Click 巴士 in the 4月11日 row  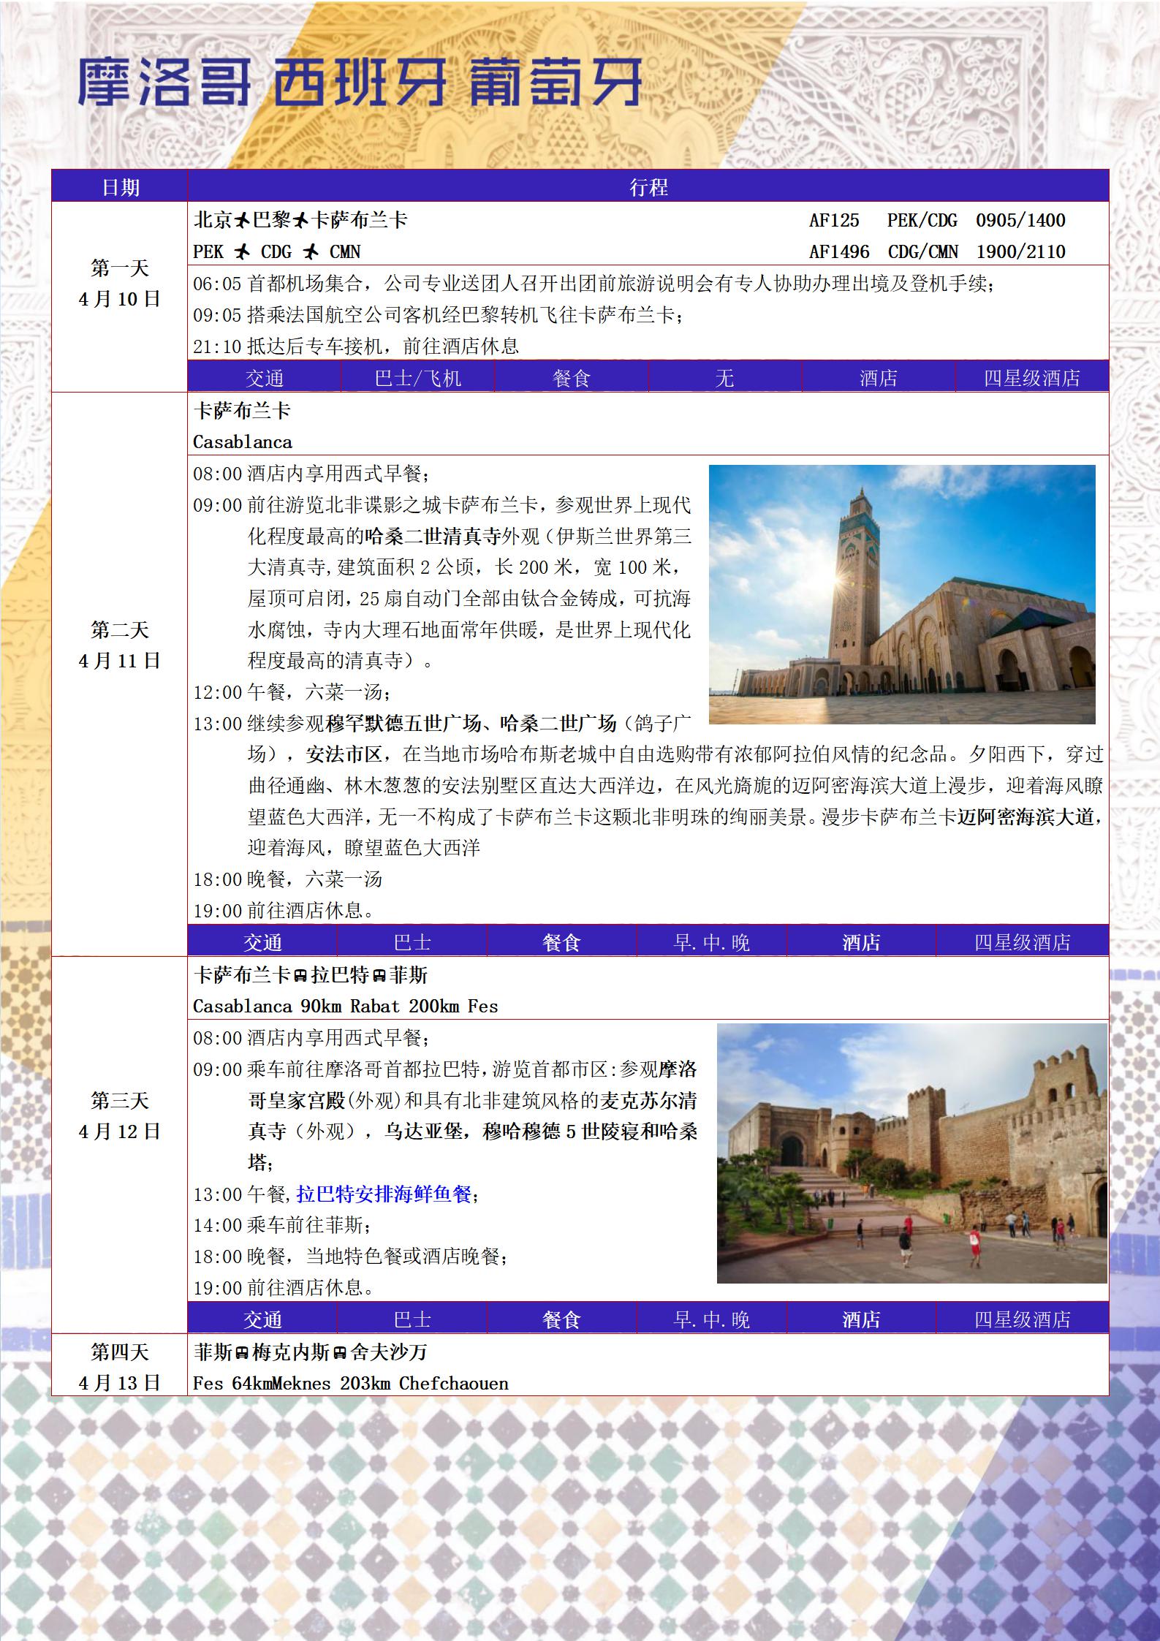[x=412, y=942]
